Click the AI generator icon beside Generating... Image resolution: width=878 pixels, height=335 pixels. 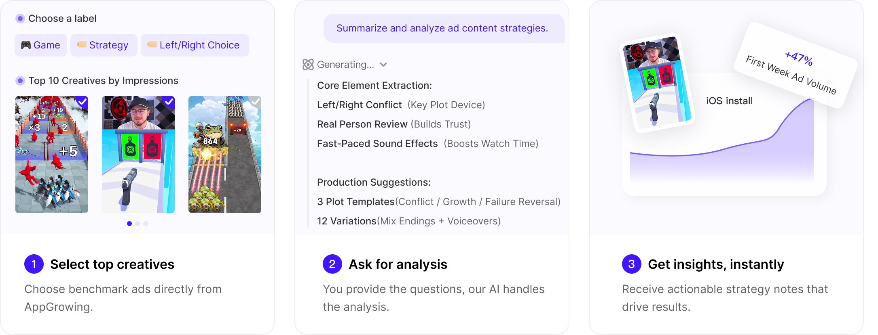pyautogui.click(x=308, y=64)
